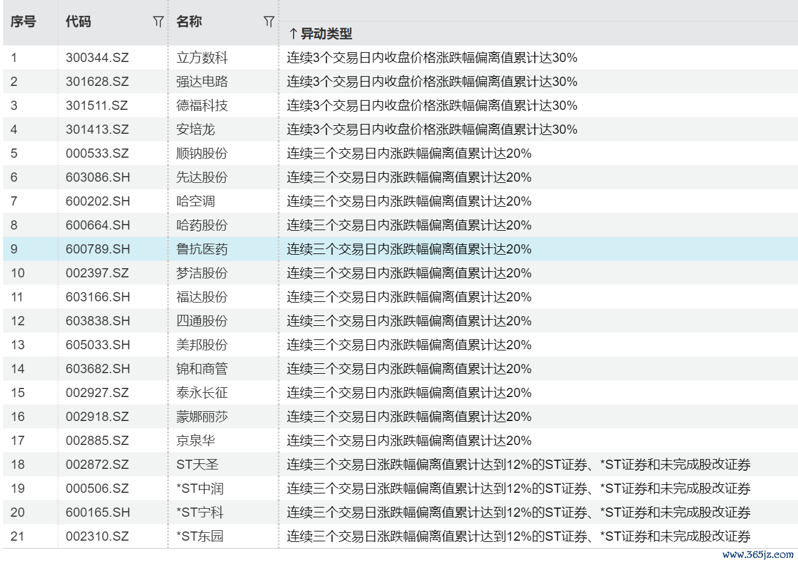Image resolution: width=798 pixels, height=564 pixels.
Task: Select stock name 福达股份
Action: click(x=202, y=297)
